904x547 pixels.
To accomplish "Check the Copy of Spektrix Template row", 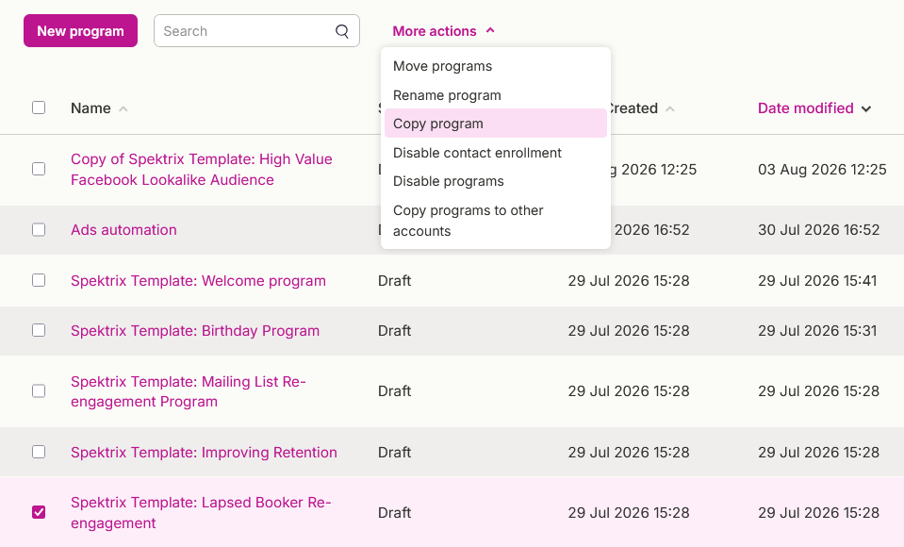I will (x=39, y=169).
